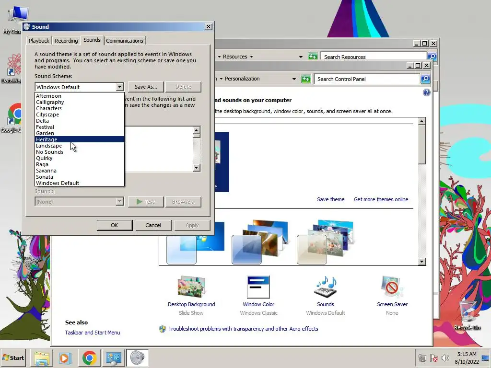Click Save theme link
491x368 pixels.
click(x=331, y=199)
